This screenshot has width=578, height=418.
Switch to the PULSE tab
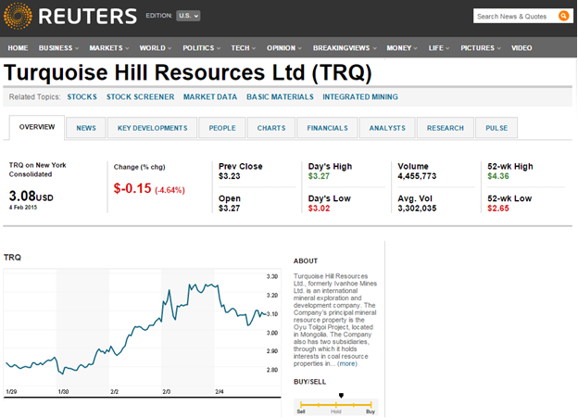(496, 128)
